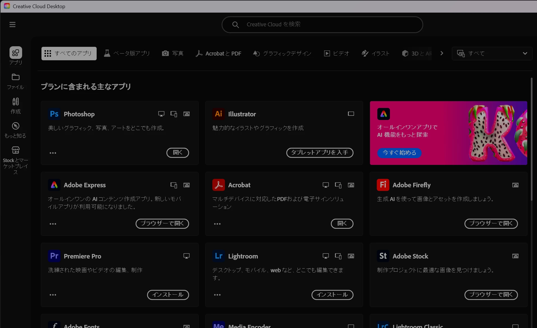Click Photoshop desktop platform icon
The image size is (537, 328).
click(161, 114)
